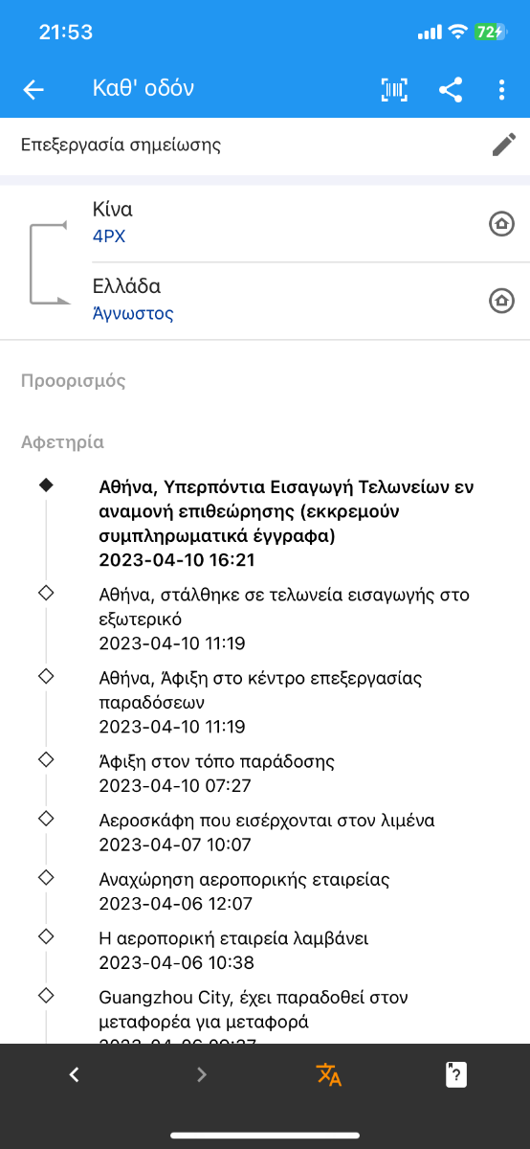This screenshot has height=1149, width=530.
Task: Open carrier home icon next to Ελλάδα
Action: coord(501,301)
